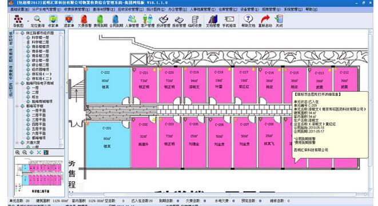Open the 分户水电气管理 menu
Viewport: 378px width, 206px height.
(x=46, y=9)
